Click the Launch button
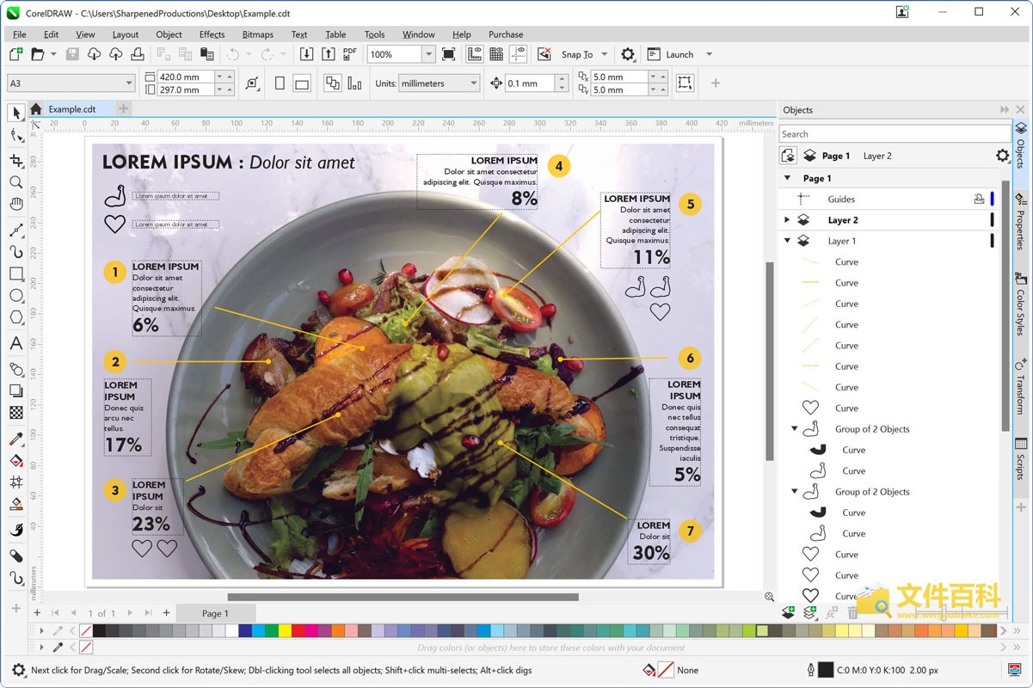 pyautogui.click(x=671, y=54)
